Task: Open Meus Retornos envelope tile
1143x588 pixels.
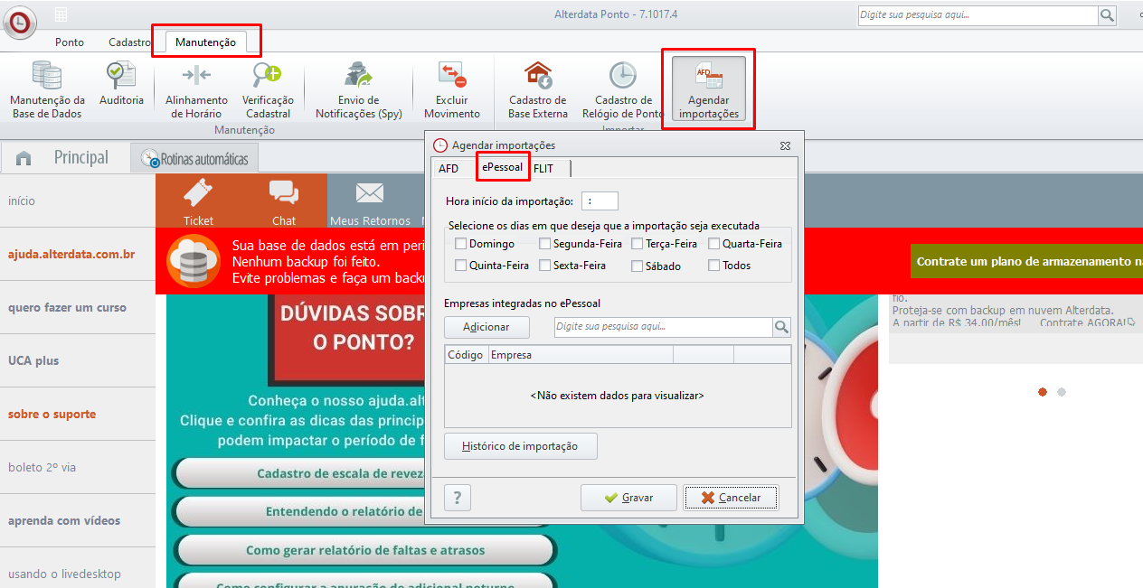Action: click(x=370, y=201)
